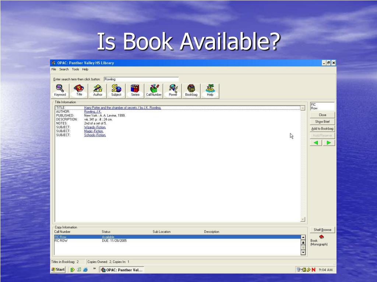Viewport: 377px width, 282px height.
Task: Click the Call Number column header
Action: (x=62, y=232)
